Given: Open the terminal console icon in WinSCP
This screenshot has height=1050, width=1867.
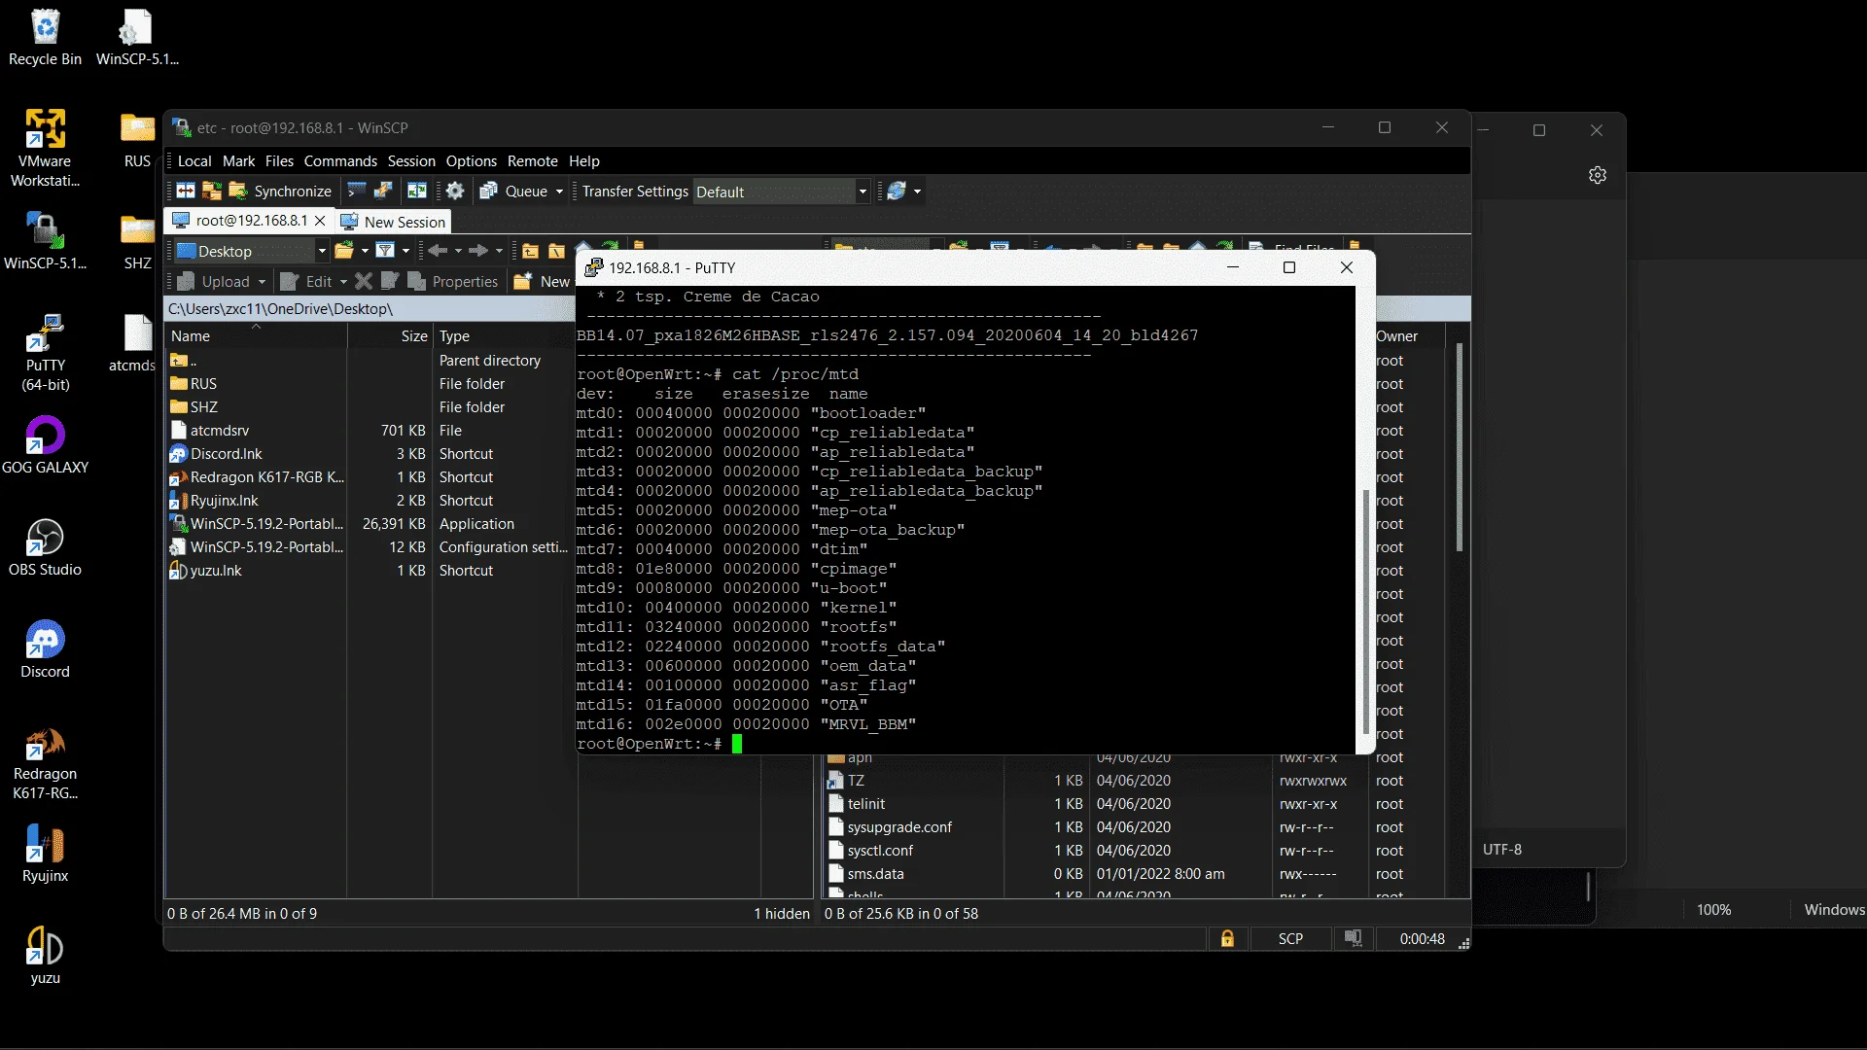Looking at the screenshot, I should pyautogui.click(x=357, y=192).
